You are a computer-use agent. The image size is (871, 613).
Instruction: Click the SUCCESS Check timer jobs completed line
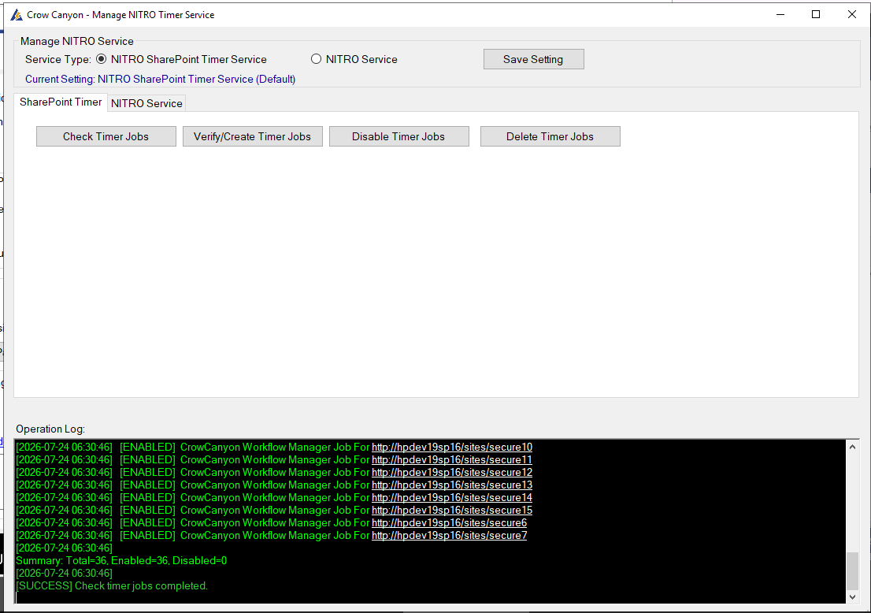coord(112,586)
